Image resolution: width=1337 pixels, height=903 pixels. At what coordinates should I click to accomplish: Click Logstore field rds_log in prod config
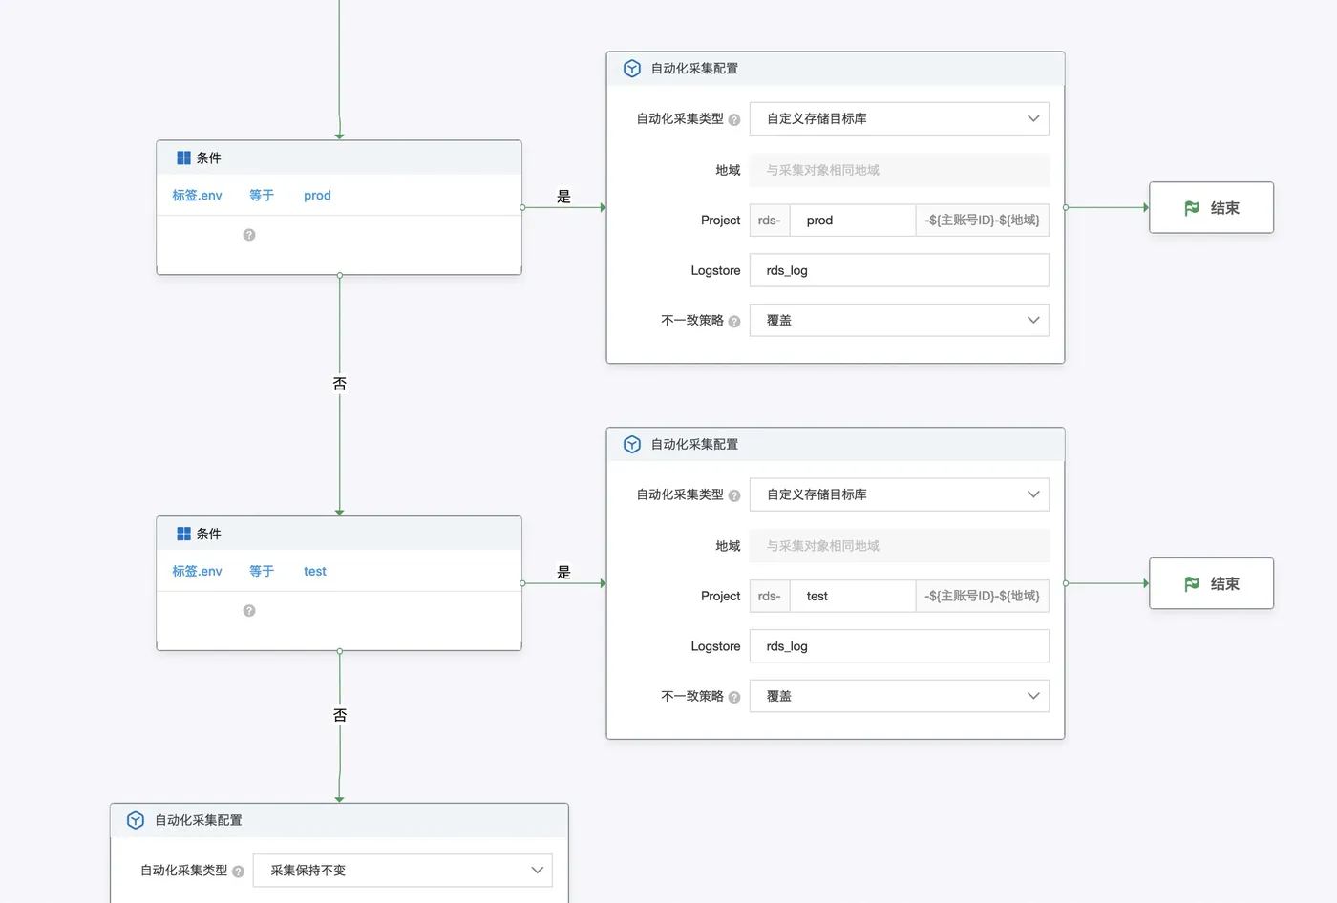tap(900, 270)
